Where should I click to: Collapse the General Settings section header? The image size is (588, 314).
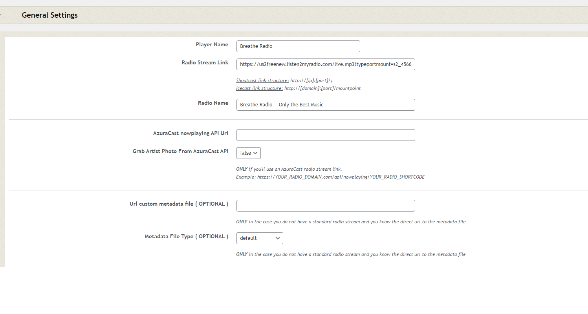point(294,15)
